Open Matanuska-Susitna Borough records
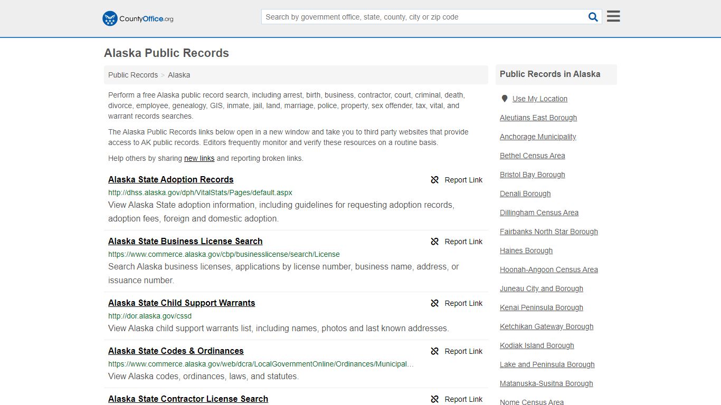Viewport: 721px width, 405px height. pos(546,383)
